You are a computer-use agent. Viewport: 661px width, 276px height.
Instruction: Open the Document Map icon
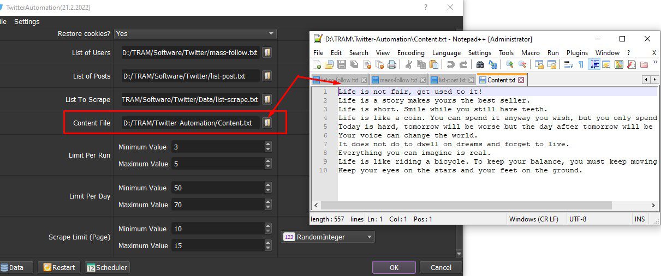620,64
